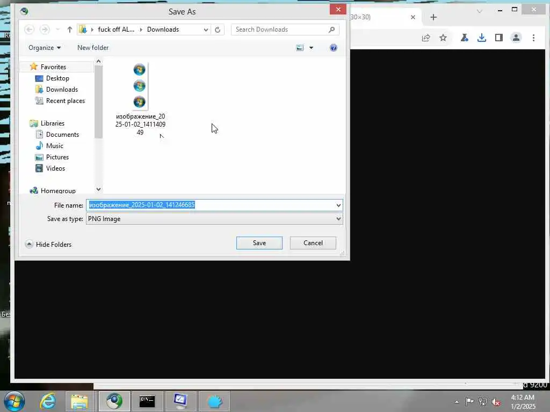Select Recent places in navigation pane
Screen dimensions: 550x412
coord(65,100)
